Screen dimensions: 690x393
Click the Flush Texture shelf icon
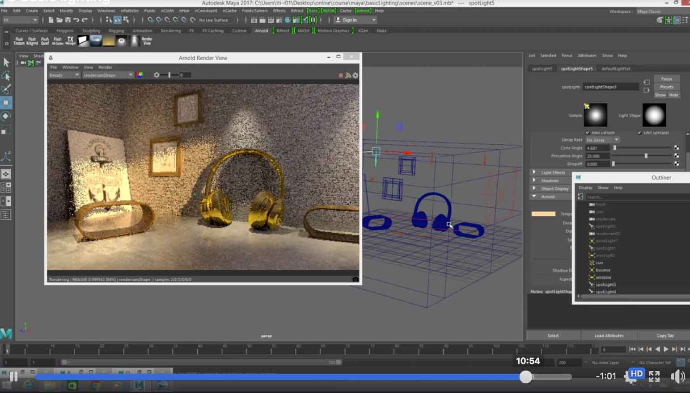pyautogui.click(x=19, y=41)
